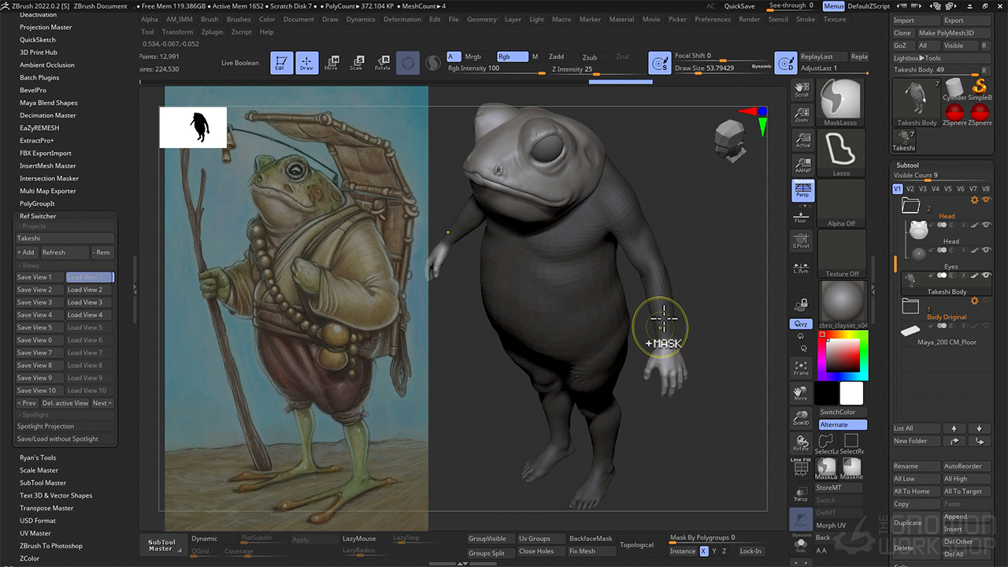Toggle the Transp transparency icon
Viewport: 1008px width, 567px height.
tap(801, 494)
